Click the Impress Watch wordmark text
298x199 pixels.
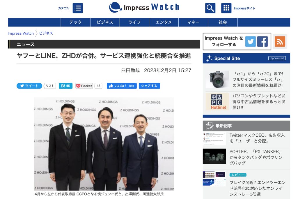point(151,7)
